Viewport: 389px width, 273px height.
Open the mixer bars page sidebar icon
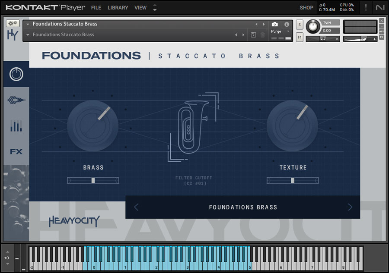pos(16,126)
